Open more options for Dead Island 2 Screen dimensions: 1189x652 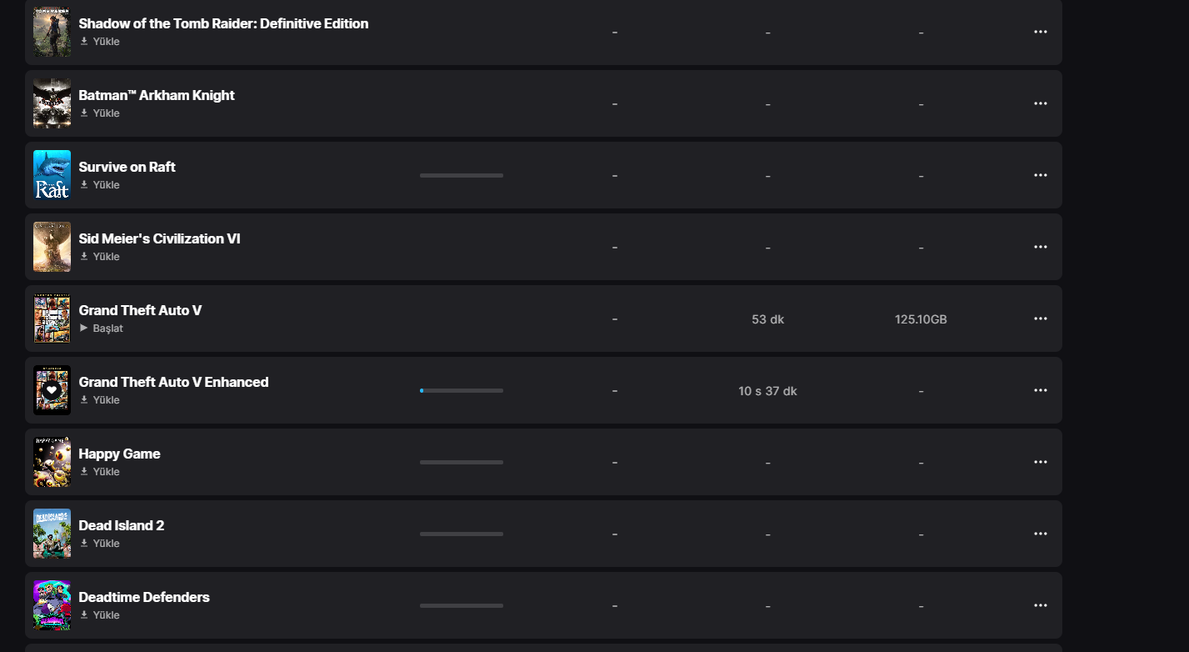(1040, 534)
